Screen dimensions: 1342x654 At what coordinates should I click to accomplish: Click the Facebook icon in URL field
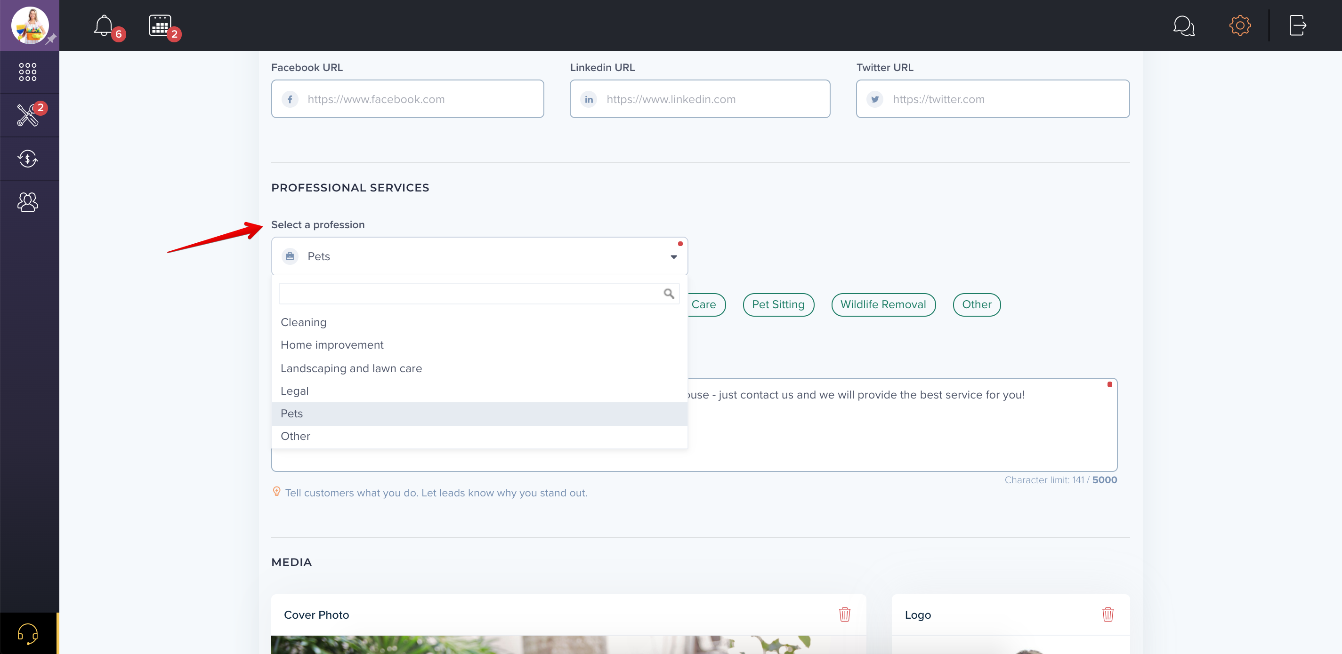tap(290, 99)
